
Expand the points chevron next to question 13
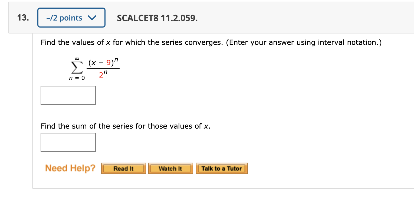pos(92,17)
